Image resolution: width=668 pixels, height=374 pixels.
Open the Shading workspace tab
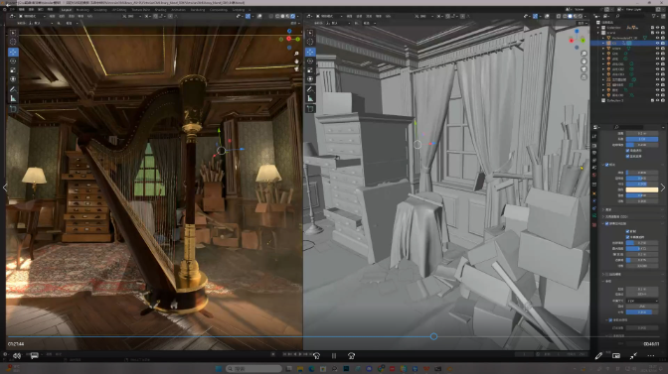point(161,9)
